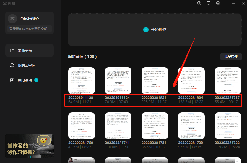Click the account avatar icon

12,19
